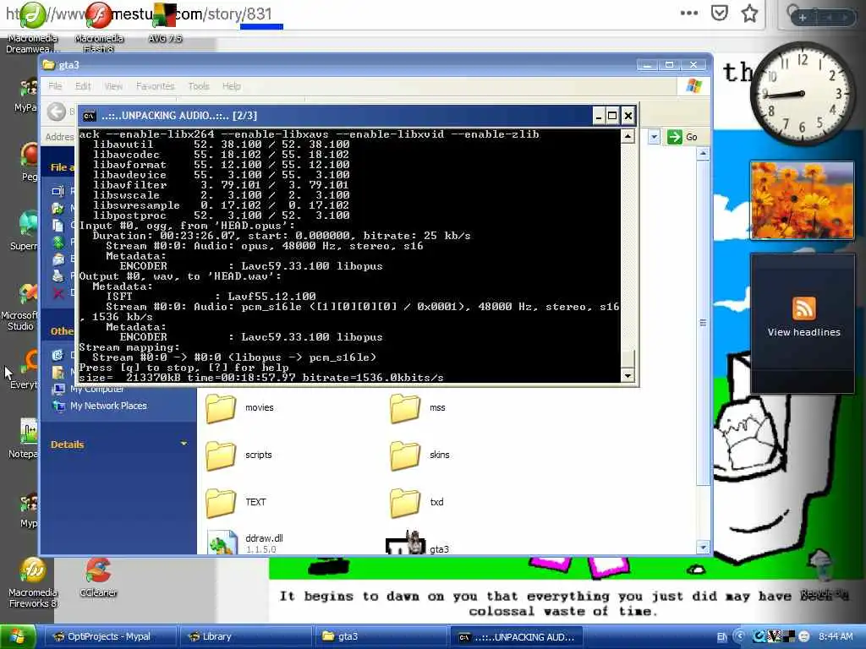Click My Network Places icon in side panel
The width and height of the screenshot is (866, 649).
(58, 406)
